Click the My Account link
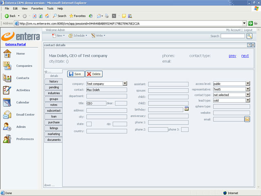This screenshot has height=196, width=261. 233,30
